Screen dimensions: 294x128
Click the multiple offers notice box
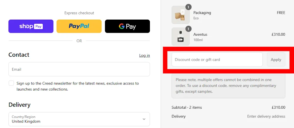[228, 86]
